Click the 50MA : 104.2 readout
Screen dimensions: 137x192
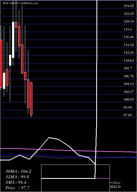(18, 171)
